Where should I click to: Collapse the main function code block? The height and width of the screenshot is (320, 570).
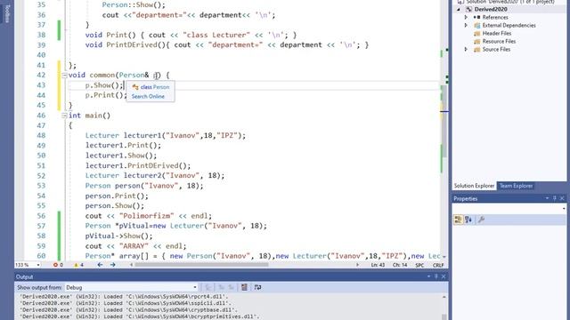point(64,116)
